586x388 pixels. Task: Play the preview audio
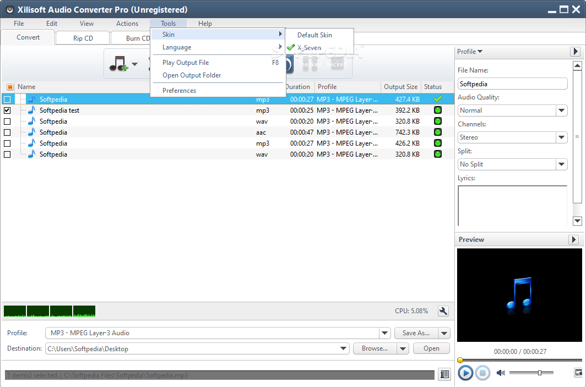[465, 373]
